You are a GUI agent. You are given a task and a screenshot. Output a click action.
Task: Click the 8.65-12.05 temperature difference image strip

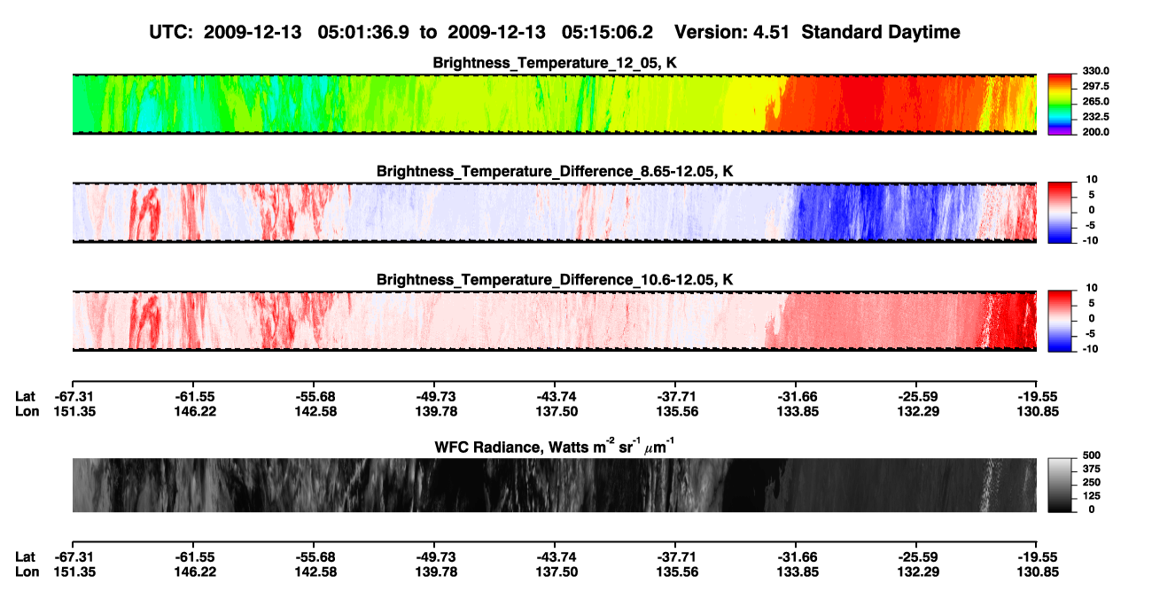tap(554, 213)
